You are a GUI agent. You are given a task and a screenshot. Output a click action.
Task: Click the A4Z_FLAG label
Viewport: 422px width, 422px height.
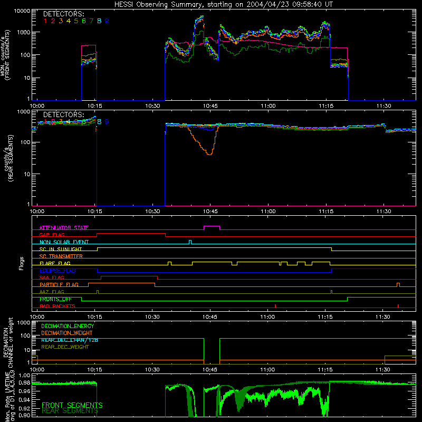(x=52, y=292)
